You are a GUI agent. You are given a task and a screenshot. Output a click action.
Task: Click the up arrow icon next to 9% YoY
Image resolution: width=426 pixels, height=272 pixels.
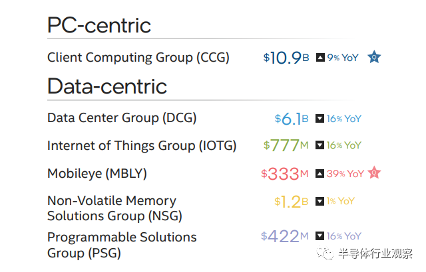pos(319,58)
